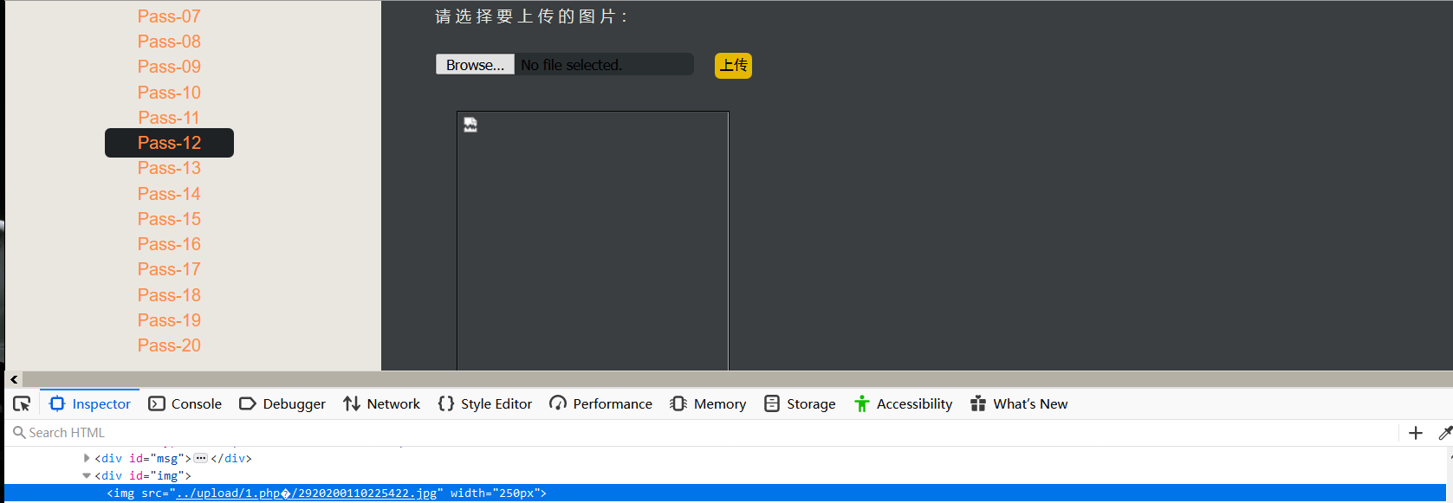Select the img src upload row
1453x503 pixels.
point(726,493)
